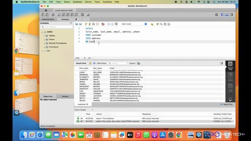251x141 pixels.
Task: Click the beautify query broom icon
Action: pos(157,24)
